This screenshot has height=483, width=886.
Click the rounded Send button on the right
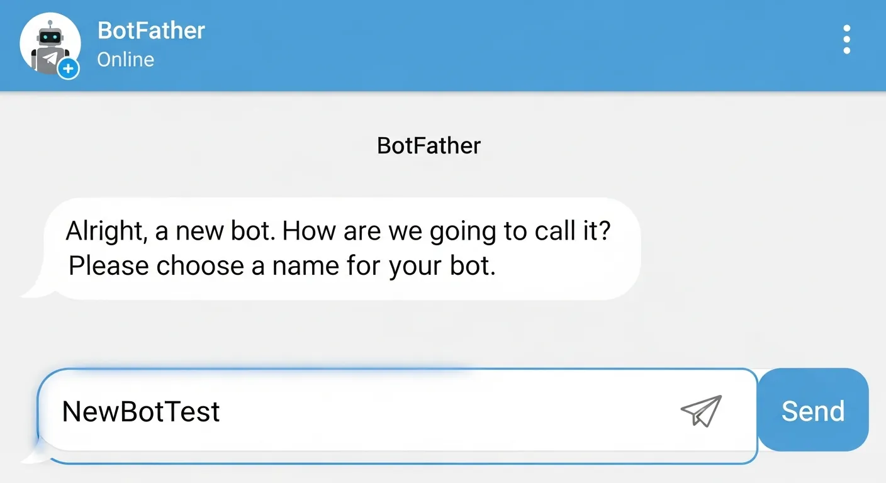[x=813, y=410]
